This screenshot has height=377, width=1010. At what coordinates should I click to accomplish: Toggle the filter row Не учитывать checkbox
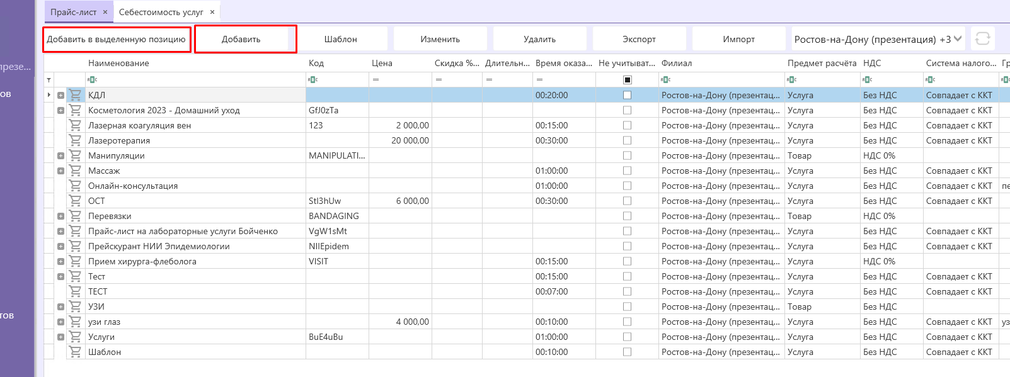[x=627, y=80]
